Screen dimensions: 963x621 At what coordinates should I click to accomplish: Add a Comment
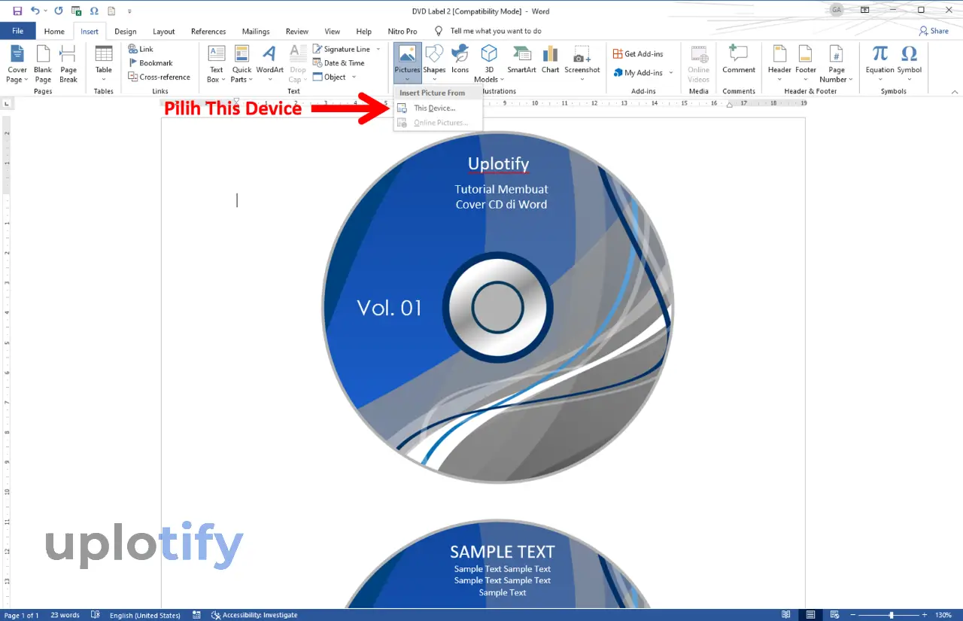(739, 59)
